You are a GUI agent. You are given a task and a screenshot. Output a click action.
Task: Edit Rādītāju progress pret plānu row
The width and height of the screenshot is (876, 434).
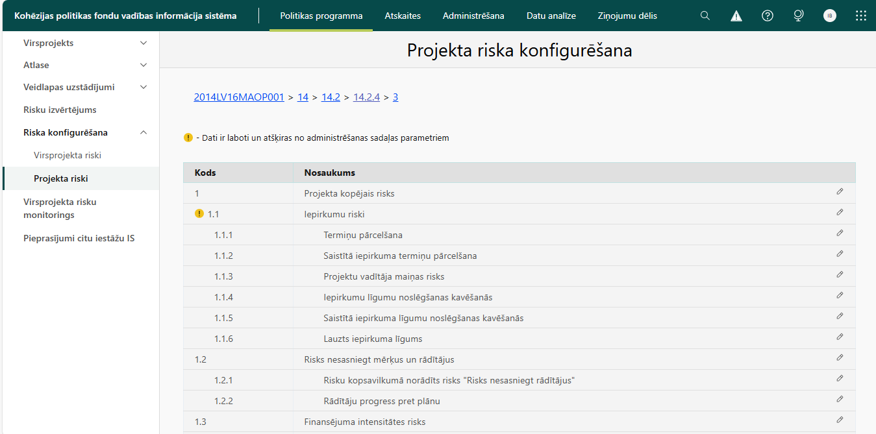coord(840,400)
